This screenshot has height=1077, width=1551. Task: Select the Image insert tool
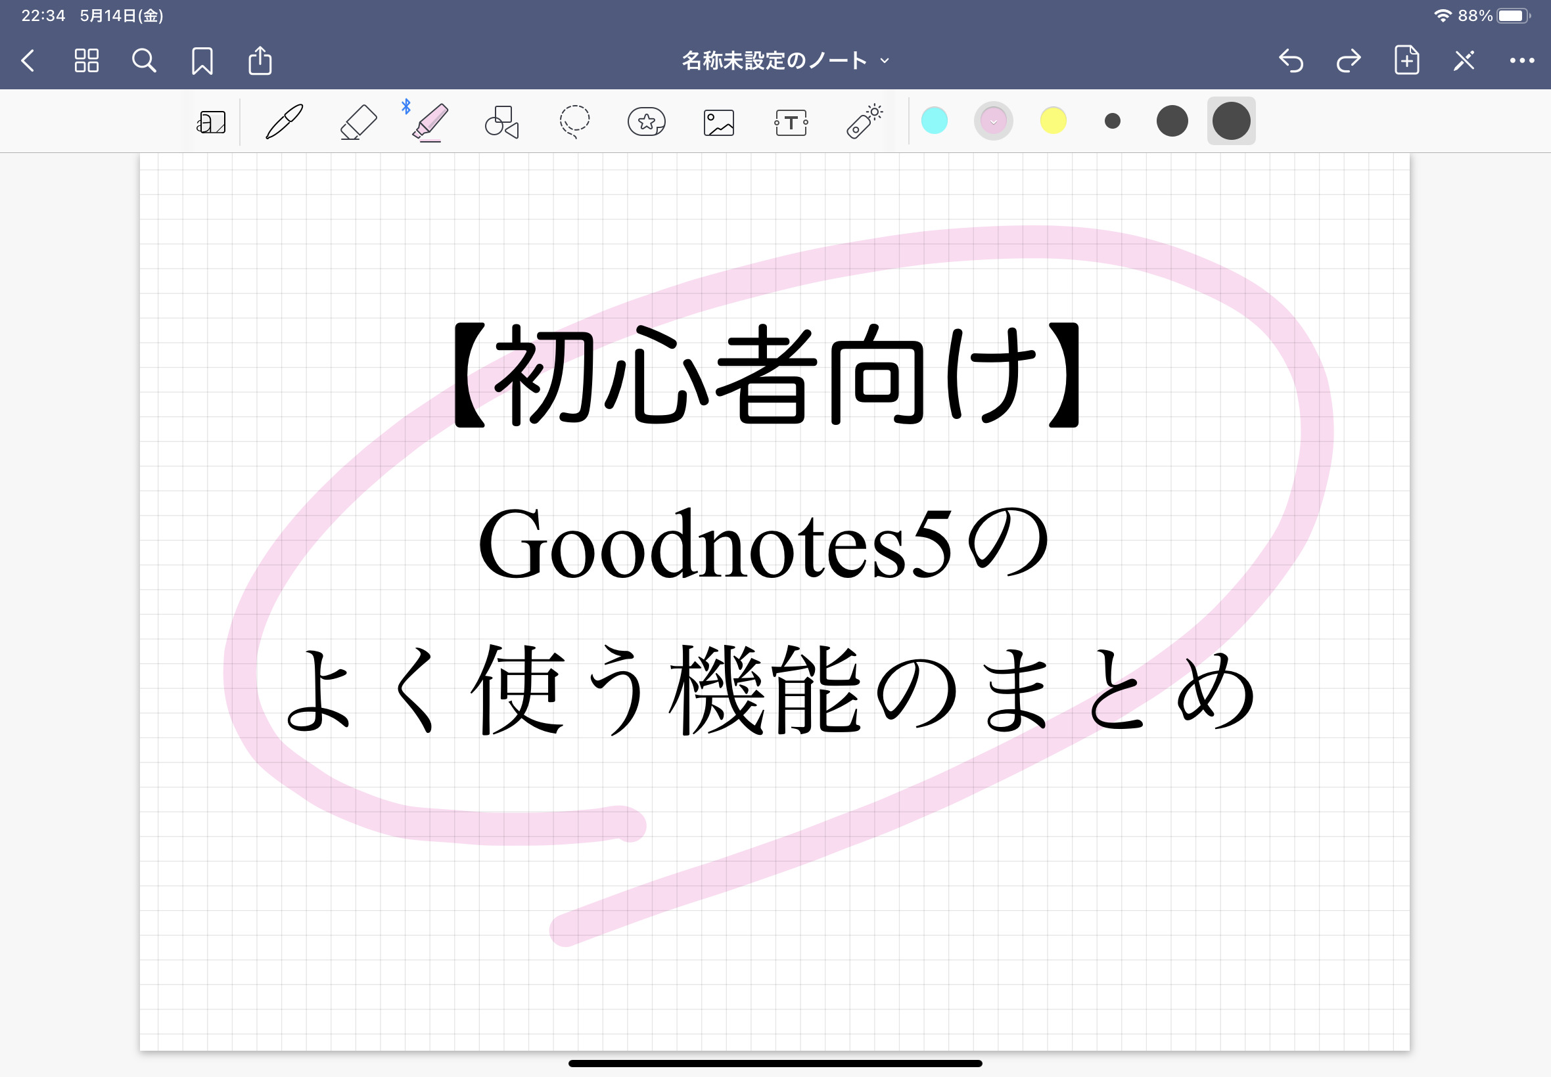718,123
